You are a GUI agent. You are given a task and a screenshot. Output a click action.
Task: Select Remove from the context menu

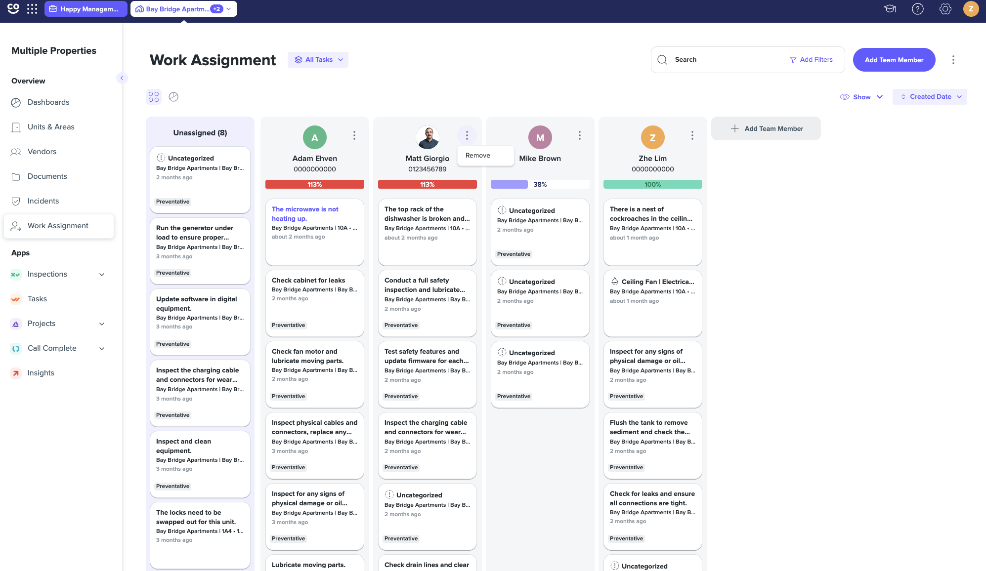click(x=485, y=156)
